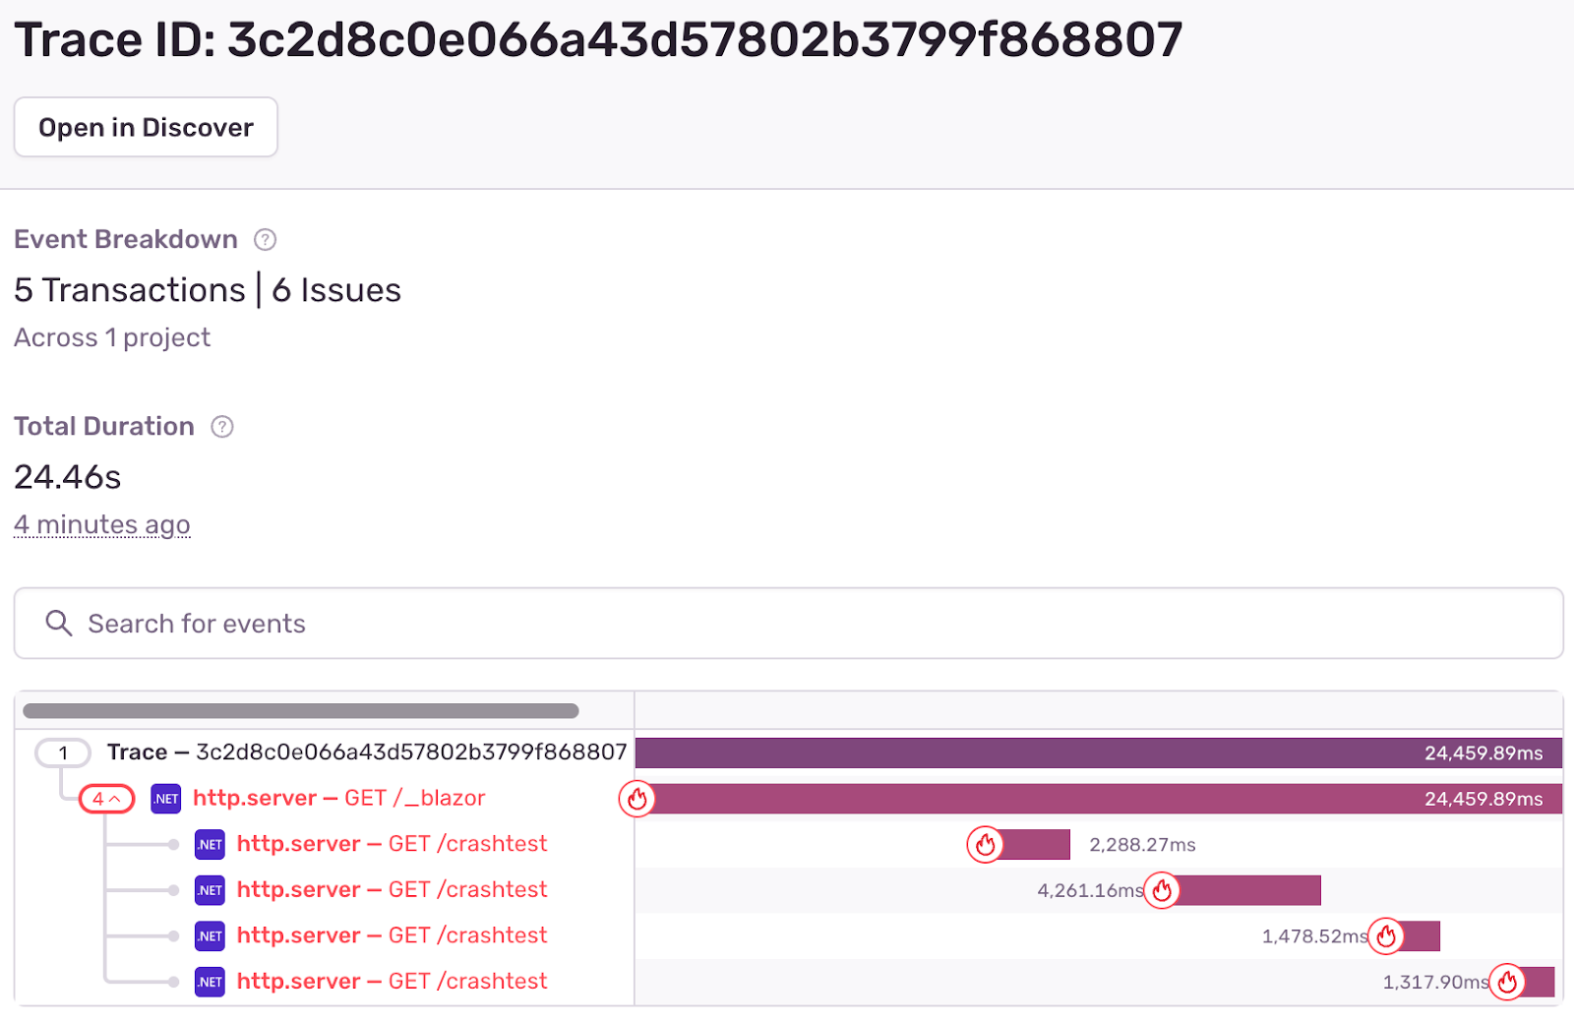
Task: Open the GET /_blazor transaction name
Action: (339, 799)
